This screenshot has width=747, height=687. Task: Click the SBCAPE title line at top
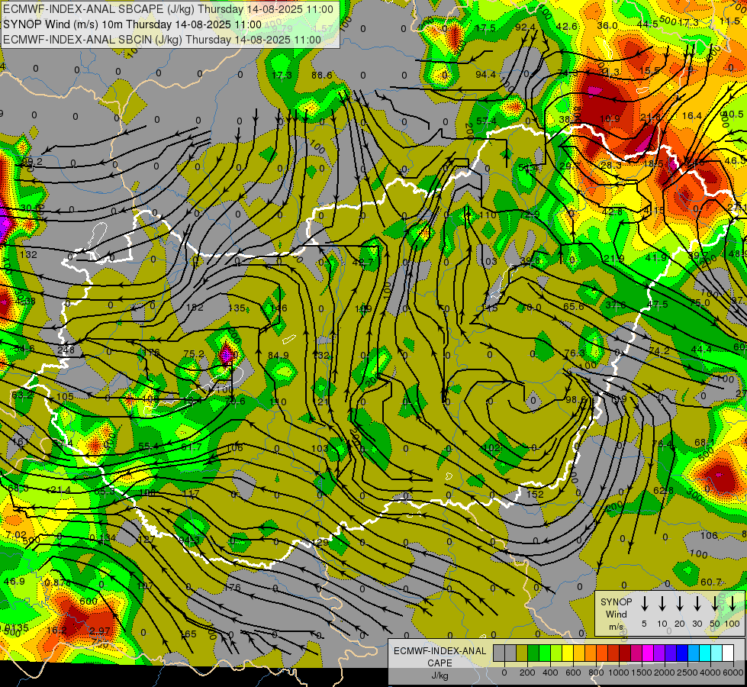[168, 9]
